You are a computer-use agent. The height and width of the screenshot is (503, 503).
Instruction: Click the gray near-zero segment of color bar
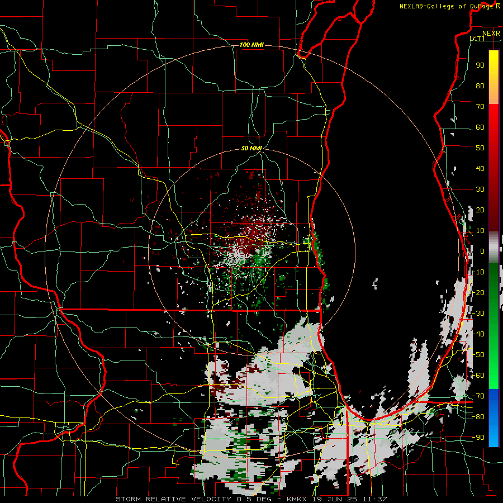pos(493,248)
